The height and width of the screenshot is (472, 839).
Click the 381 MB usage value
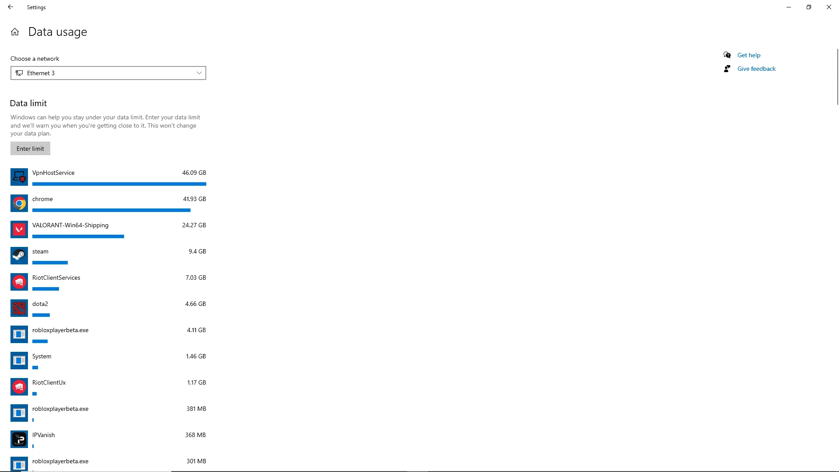pos(196,409)
